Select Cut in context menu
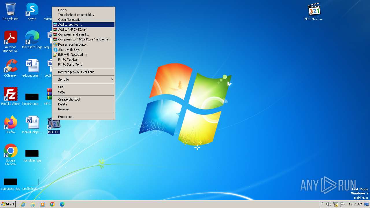370x208 pixels. (x=84, y=87)
